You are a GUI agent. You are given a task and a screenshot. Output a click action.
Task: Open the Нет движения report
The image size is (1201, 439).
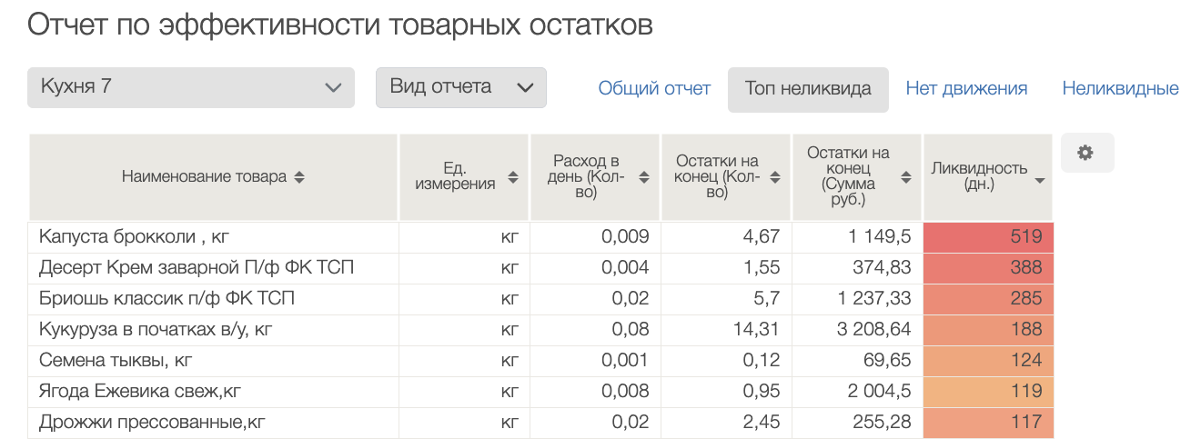pyautogui.click(x=966, y=89)
